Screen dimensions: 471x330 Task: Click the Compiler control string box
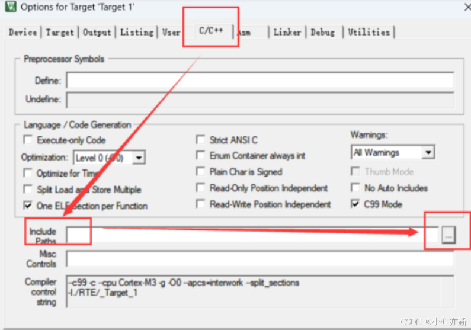pos(260,291)
